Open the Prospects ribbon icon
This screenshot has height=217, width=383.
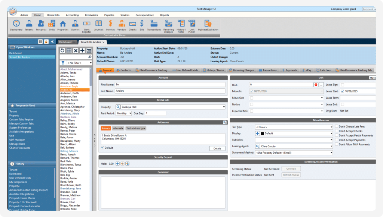pyautogui.click(x=41, y=25)
